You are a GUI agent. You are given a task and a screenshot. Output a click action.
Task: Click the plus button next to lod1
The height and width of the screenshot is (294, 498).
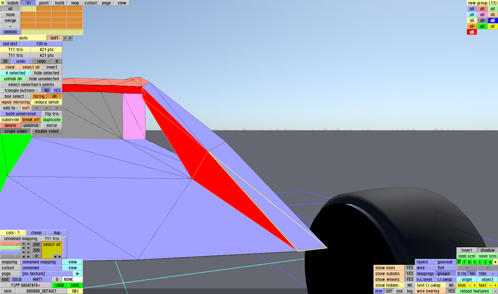click(70, 38)
